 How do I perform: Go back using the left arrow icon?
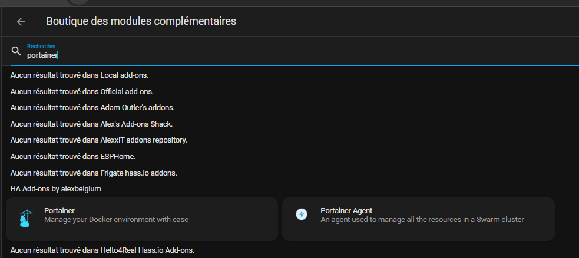point(21,22)
